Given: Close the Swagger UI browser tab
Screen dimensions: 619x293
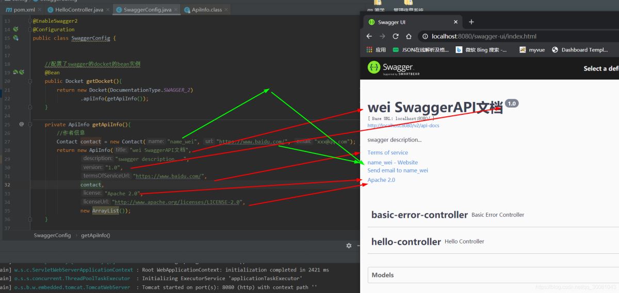Looking at the screenshot, I should pos(455,22).
